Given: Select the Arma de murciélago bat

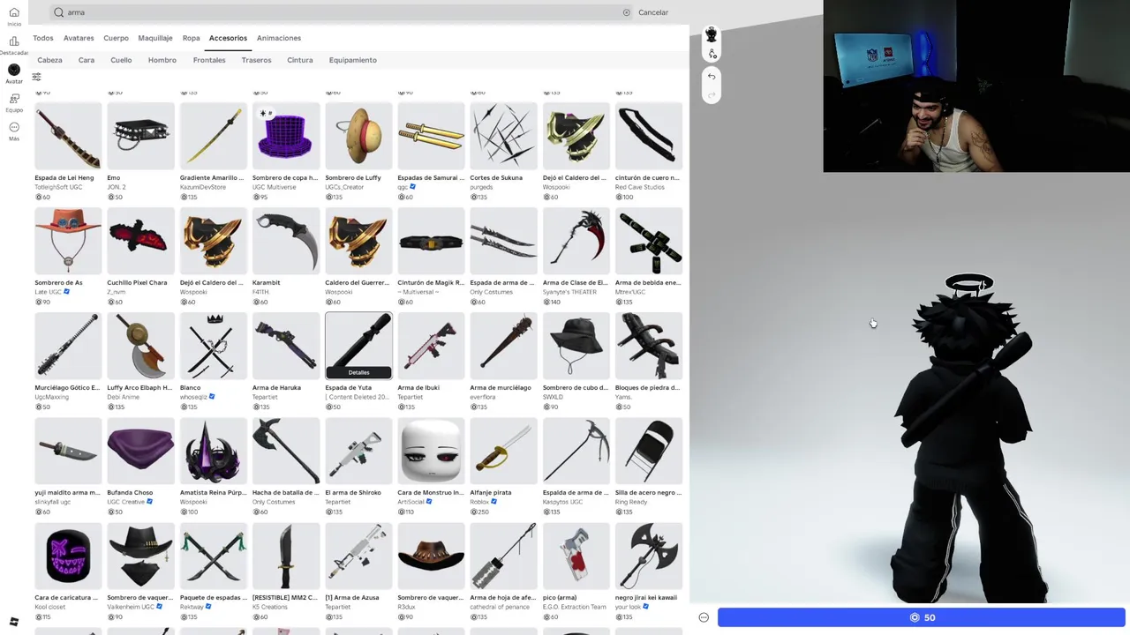Looking at the screenshot, I should [503, 346].
